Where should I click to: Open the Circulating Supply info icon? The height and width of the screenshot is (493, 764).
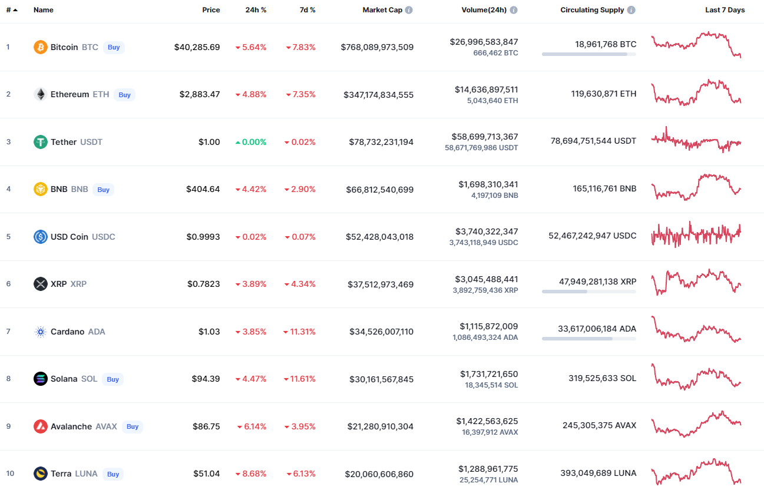coord(631,10)
